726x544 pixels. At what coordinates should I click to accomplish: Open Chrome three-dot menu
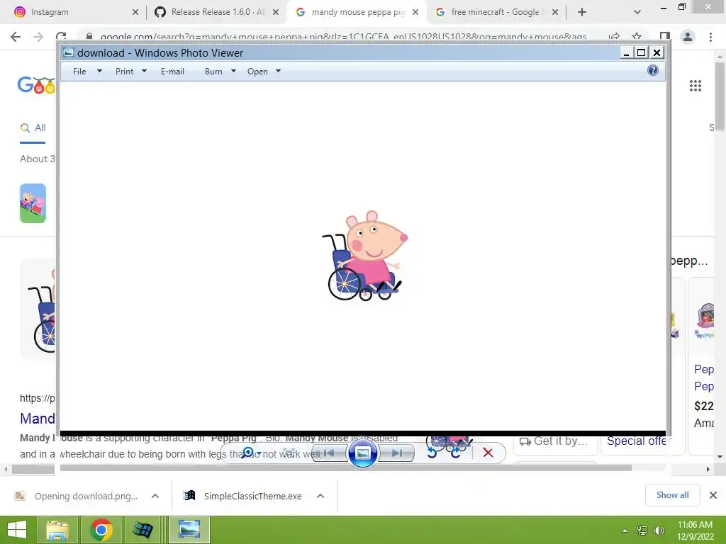pos(710,37)
